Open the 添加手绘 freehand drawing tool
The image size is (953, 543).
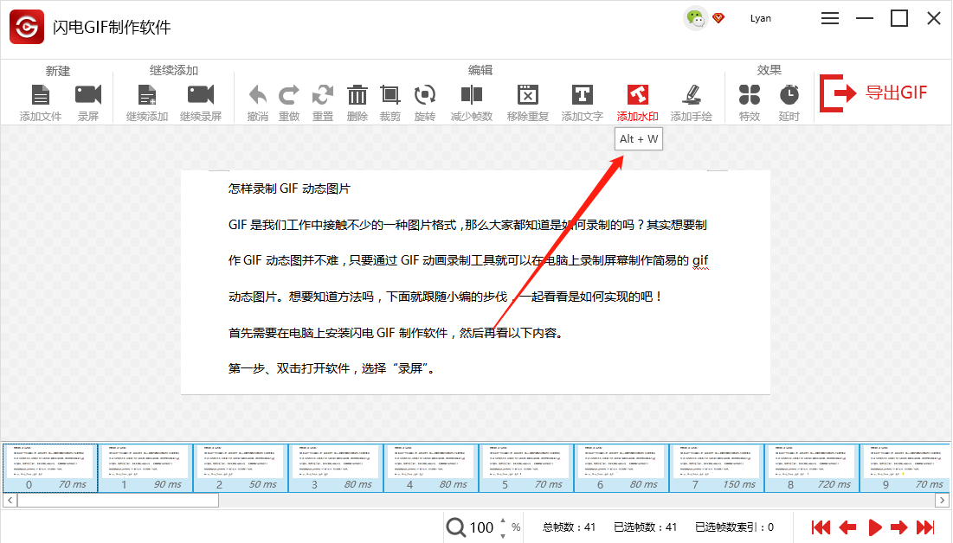pos(691,95)
